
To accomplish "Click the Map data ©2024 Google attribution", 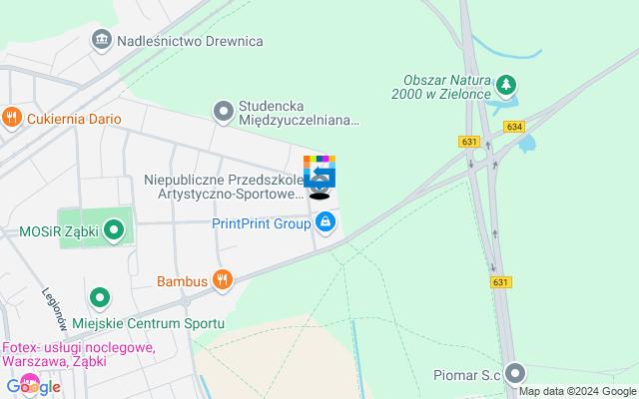I will (x=578, y=392).
